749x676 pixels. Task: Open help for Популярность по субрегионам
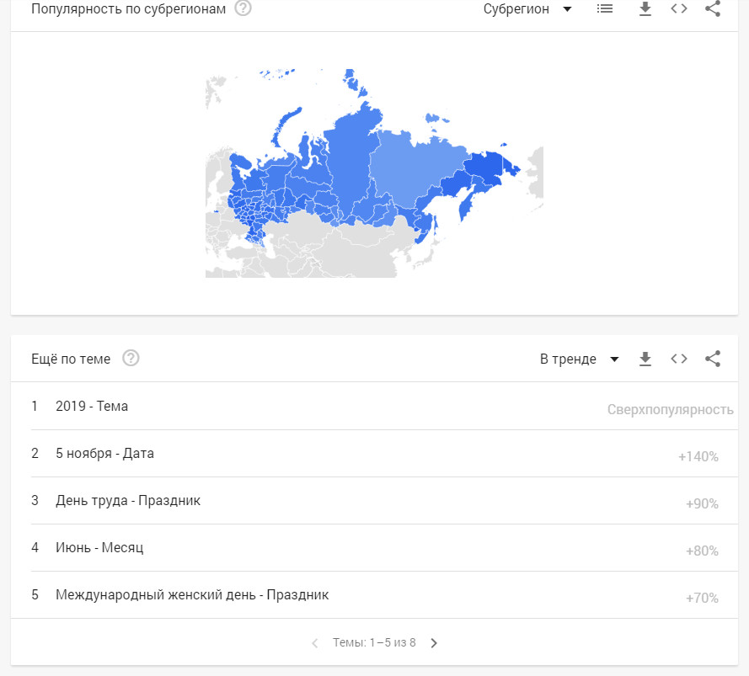pos(243,9)
